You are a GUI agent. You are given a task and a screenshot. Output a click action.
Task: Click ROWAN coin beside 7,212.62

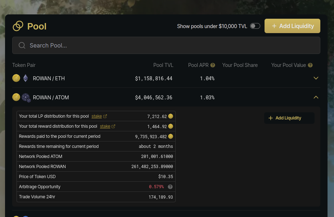171,116
